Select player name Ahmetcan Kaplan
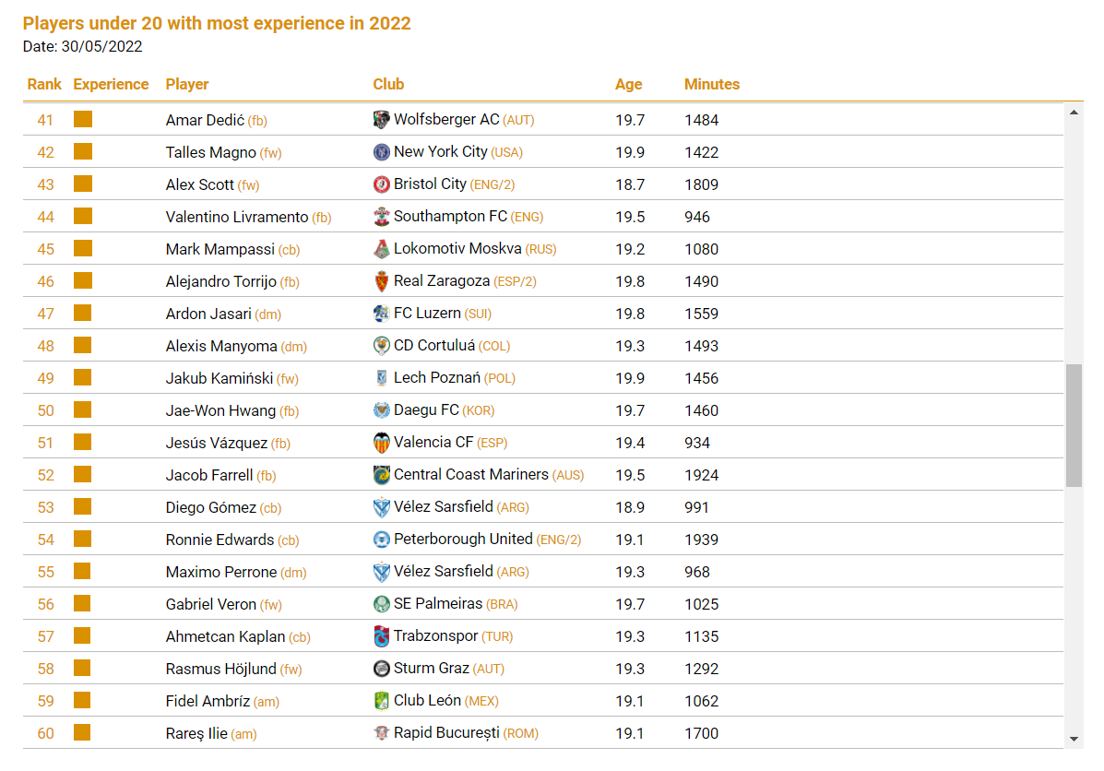The image size is (1104, 771). tap(225, 637)
